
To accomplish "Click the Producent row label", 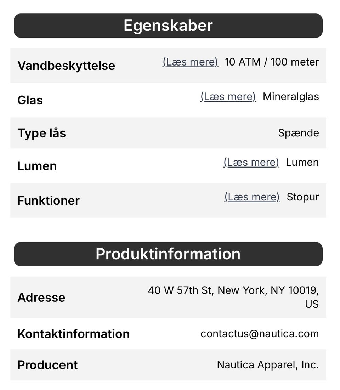I will (x=47, y=365).
